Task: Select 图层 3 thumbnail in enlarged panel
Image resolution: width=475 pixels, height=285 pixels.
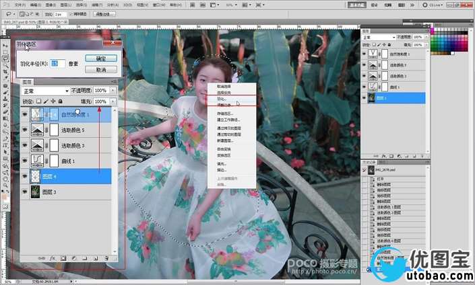Action: (x=36, y=192)
